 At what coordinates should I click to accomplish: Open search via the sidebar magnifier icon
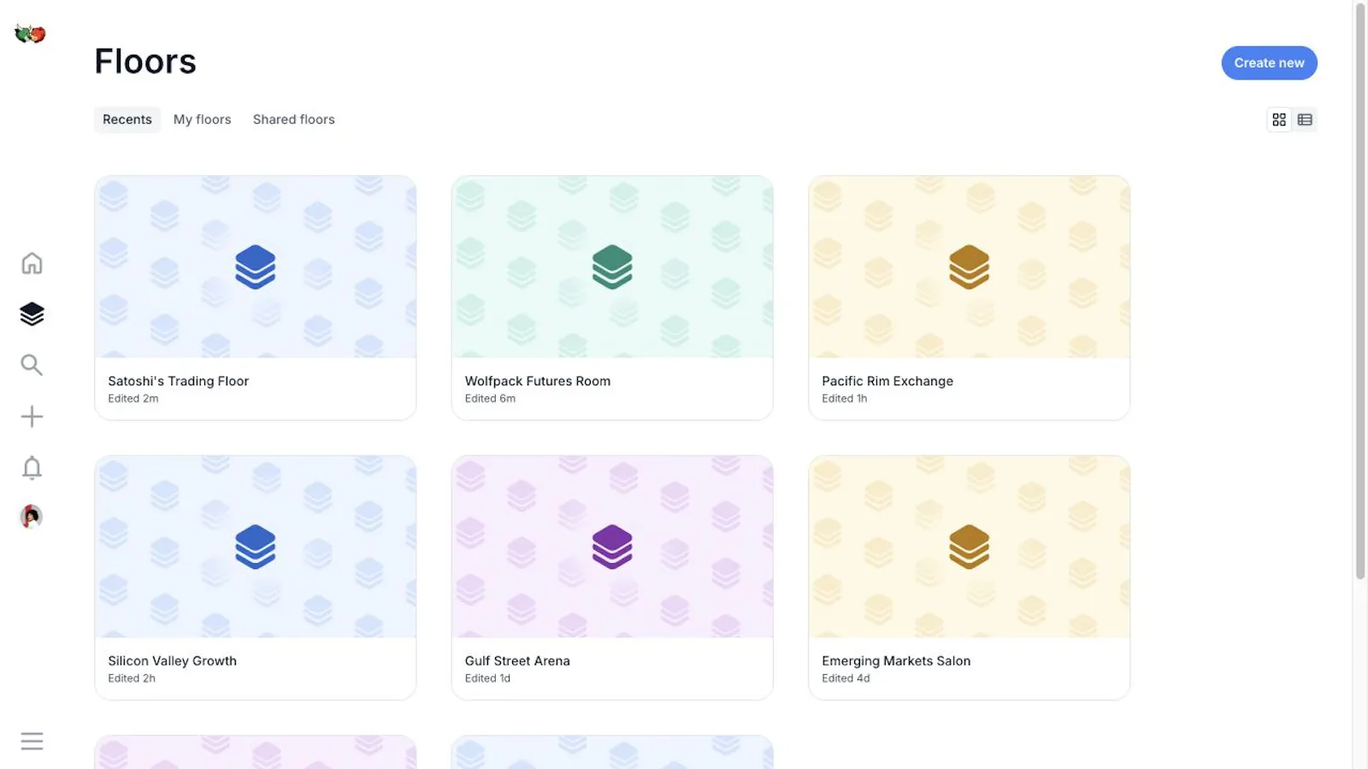(x=32, y=365)
